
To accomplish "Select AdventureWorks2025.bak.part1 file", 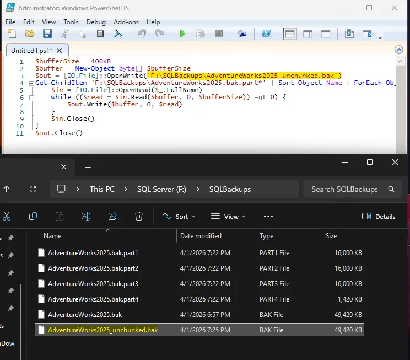I will [x=199, y=253].
